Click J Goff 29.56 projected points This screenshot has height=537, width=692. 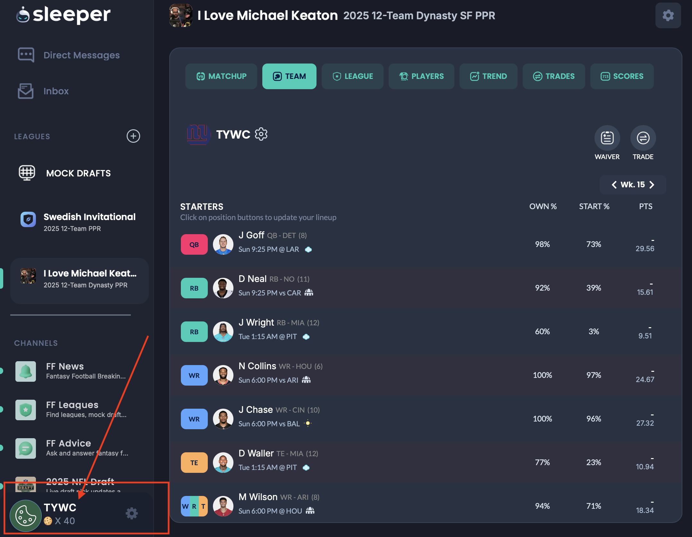645,249
